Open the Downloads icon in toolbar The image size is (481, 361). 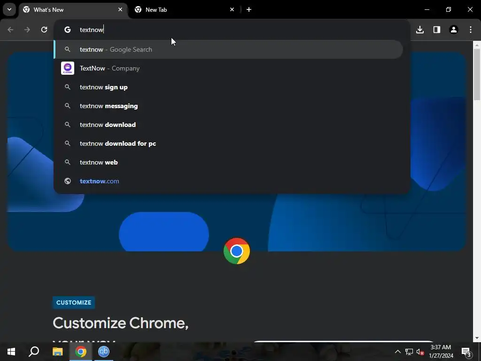click(x=420, y=30)
